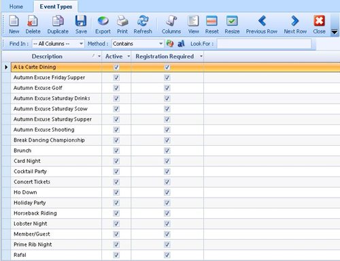Toggle the match case 'al' icon
This screenshot has height=261, width=340.
[181, 44]
